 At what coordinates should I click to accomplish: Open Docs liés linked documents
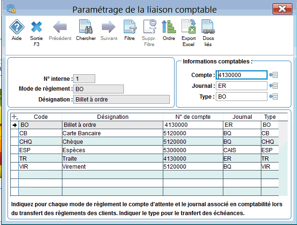point(208,27)
